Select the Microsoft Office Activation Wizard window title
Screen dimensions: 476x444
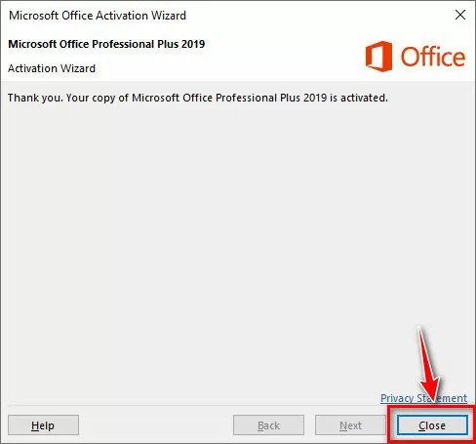98,16
